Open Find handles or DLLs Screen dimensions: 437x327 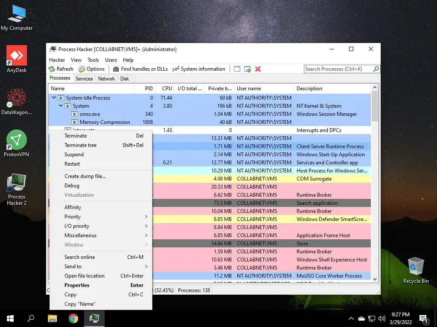140,69
